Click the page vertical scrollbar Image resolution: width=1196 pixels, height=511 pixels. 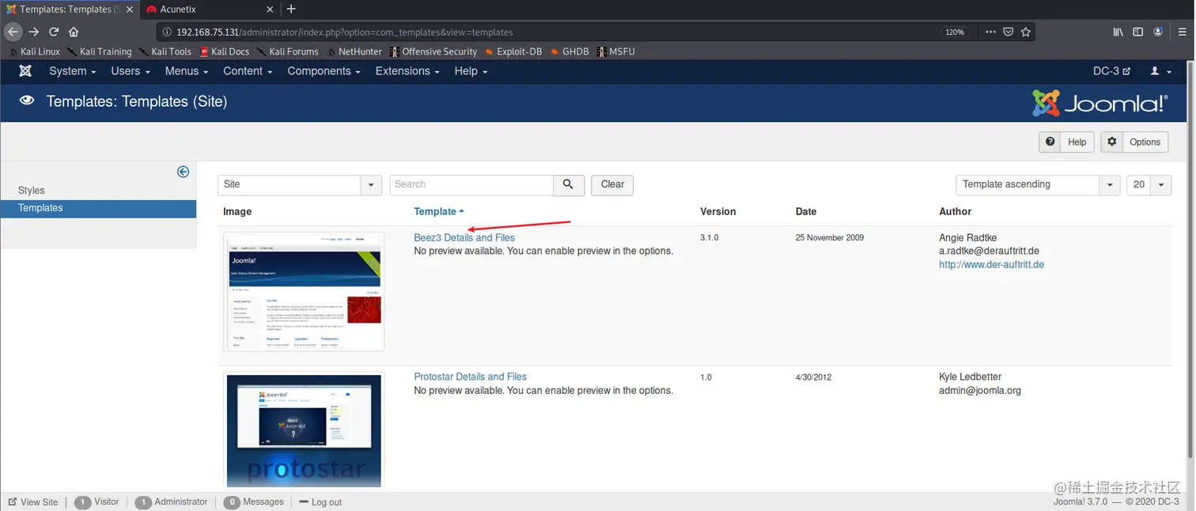[1190, 261]
